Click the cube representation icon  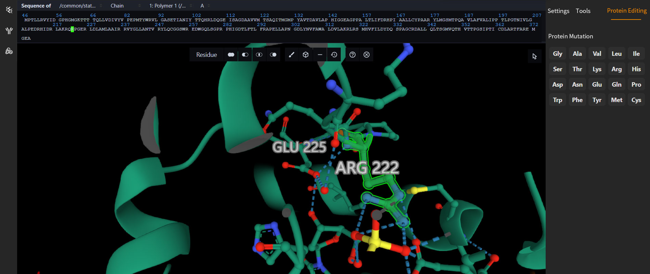click(306, 55)
